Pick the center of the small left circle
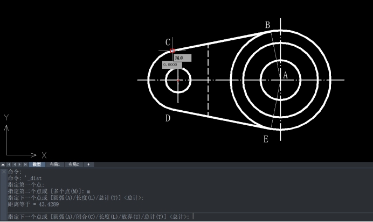The width and height of the screenshot is (373, 222). tap(178, 80)
